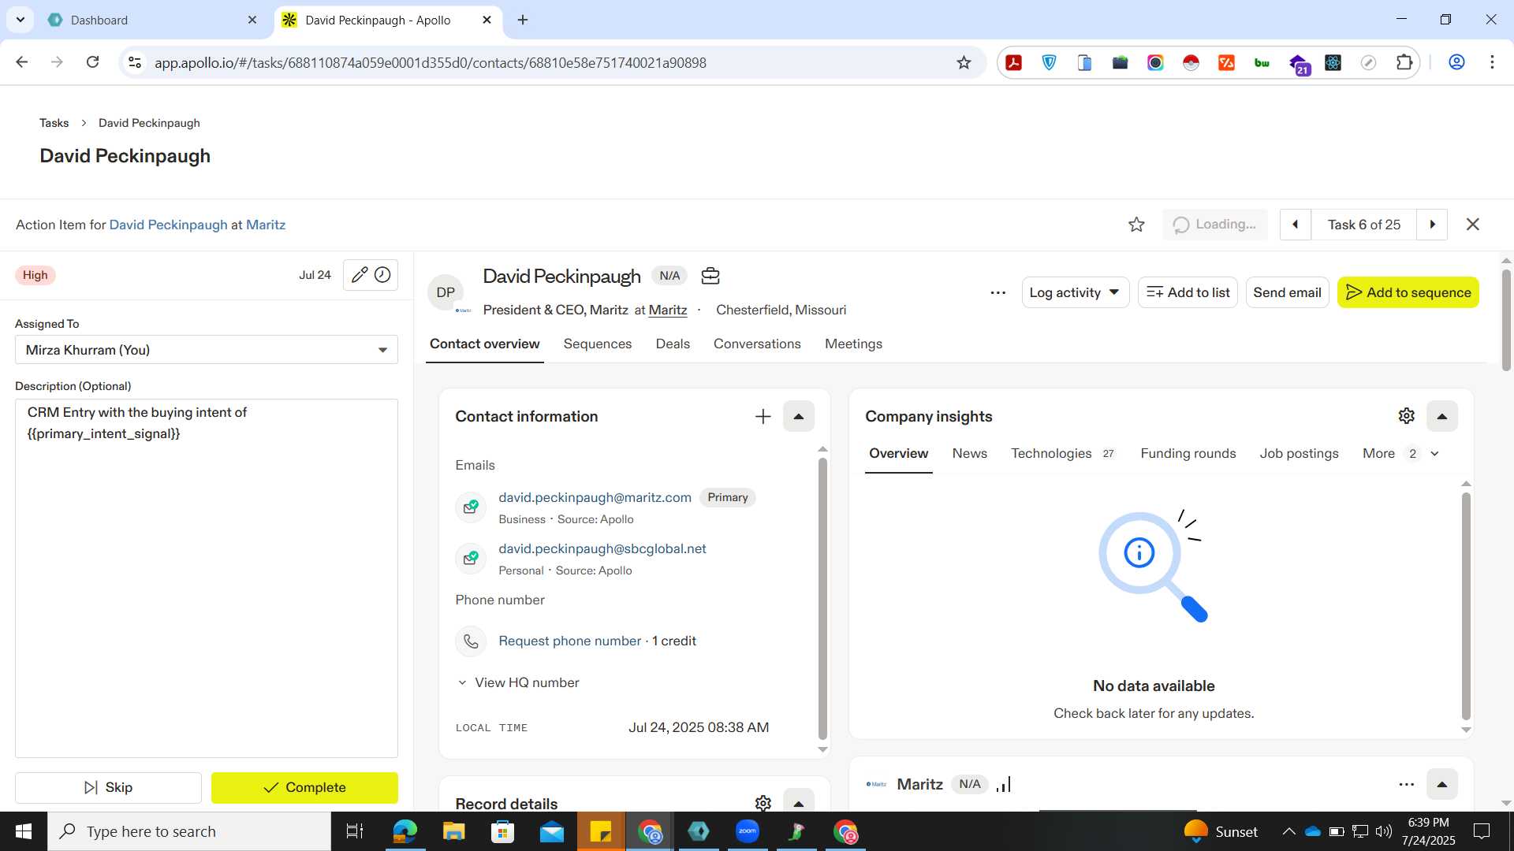Open David Peckinpaugh link in Action Item
Image resolution: width=1514 pixels, height=851 pixels.
pos(168,225)
